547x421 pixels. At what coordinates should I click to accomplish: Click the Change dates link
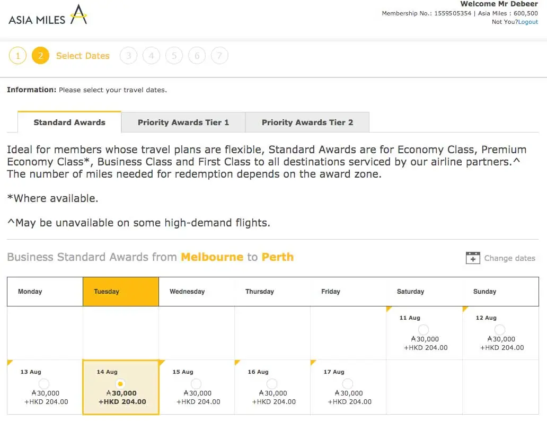[509, 258]
